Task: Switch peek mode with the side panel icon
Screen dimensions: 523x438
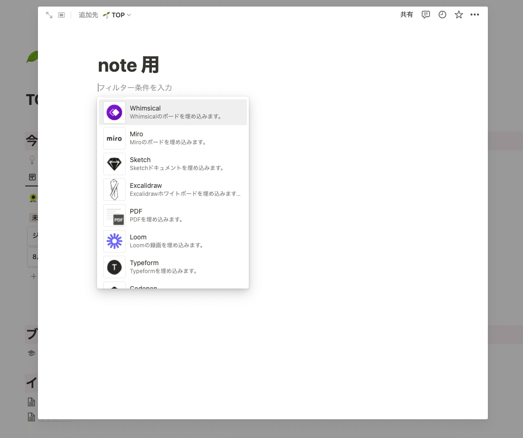Action: 61,15
